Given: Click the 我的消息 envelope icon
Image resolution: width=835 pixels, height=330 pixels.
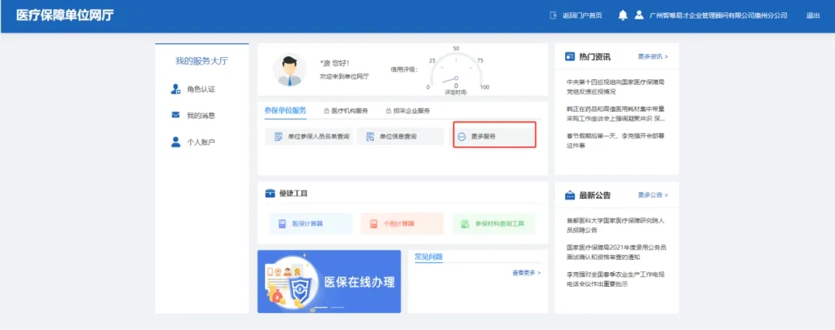Looking at the screenshot, I should 176,116.
